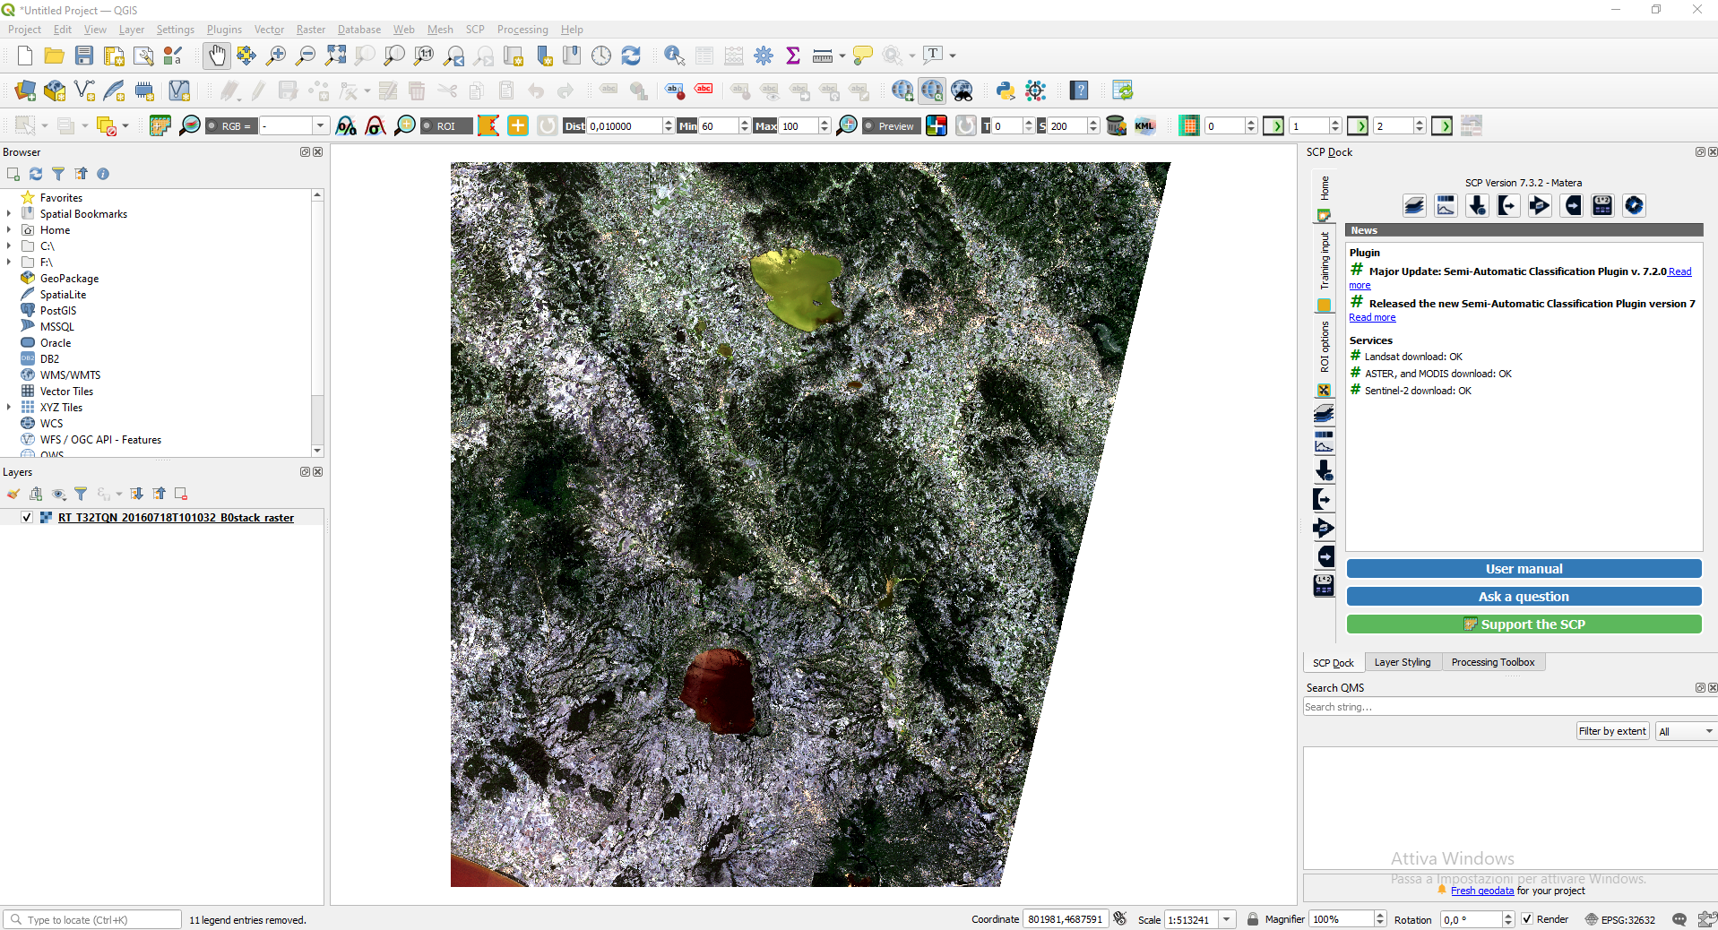Click the Search QMS string field

tap(1510, 707)
